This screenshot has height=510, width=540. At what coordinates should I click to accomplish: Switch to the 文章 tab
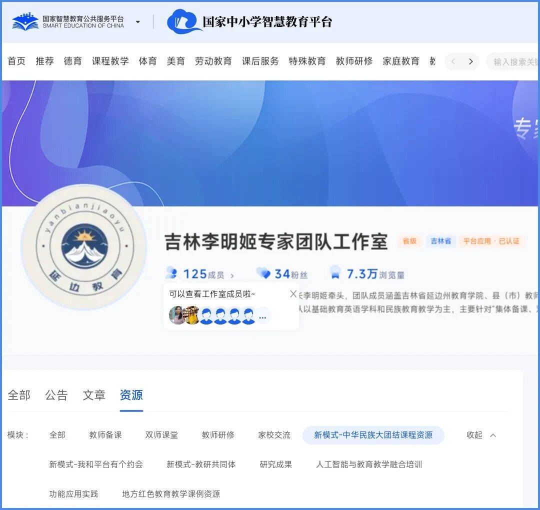click(x=93, y=395)
